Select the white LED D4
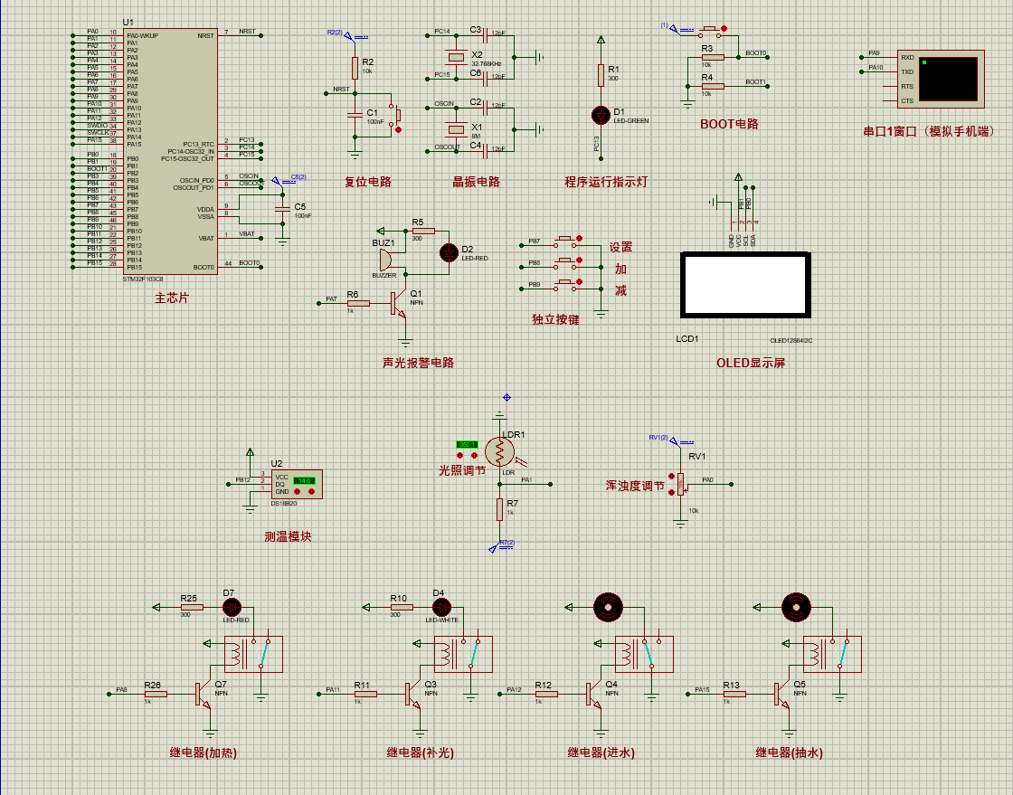The image size is (1013, 795). 442,607
